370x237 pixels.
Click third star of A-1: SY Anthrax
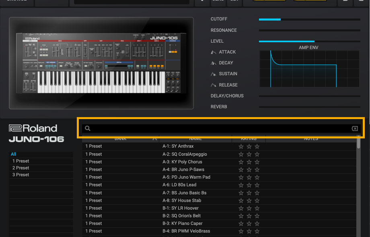coord(257,146)
